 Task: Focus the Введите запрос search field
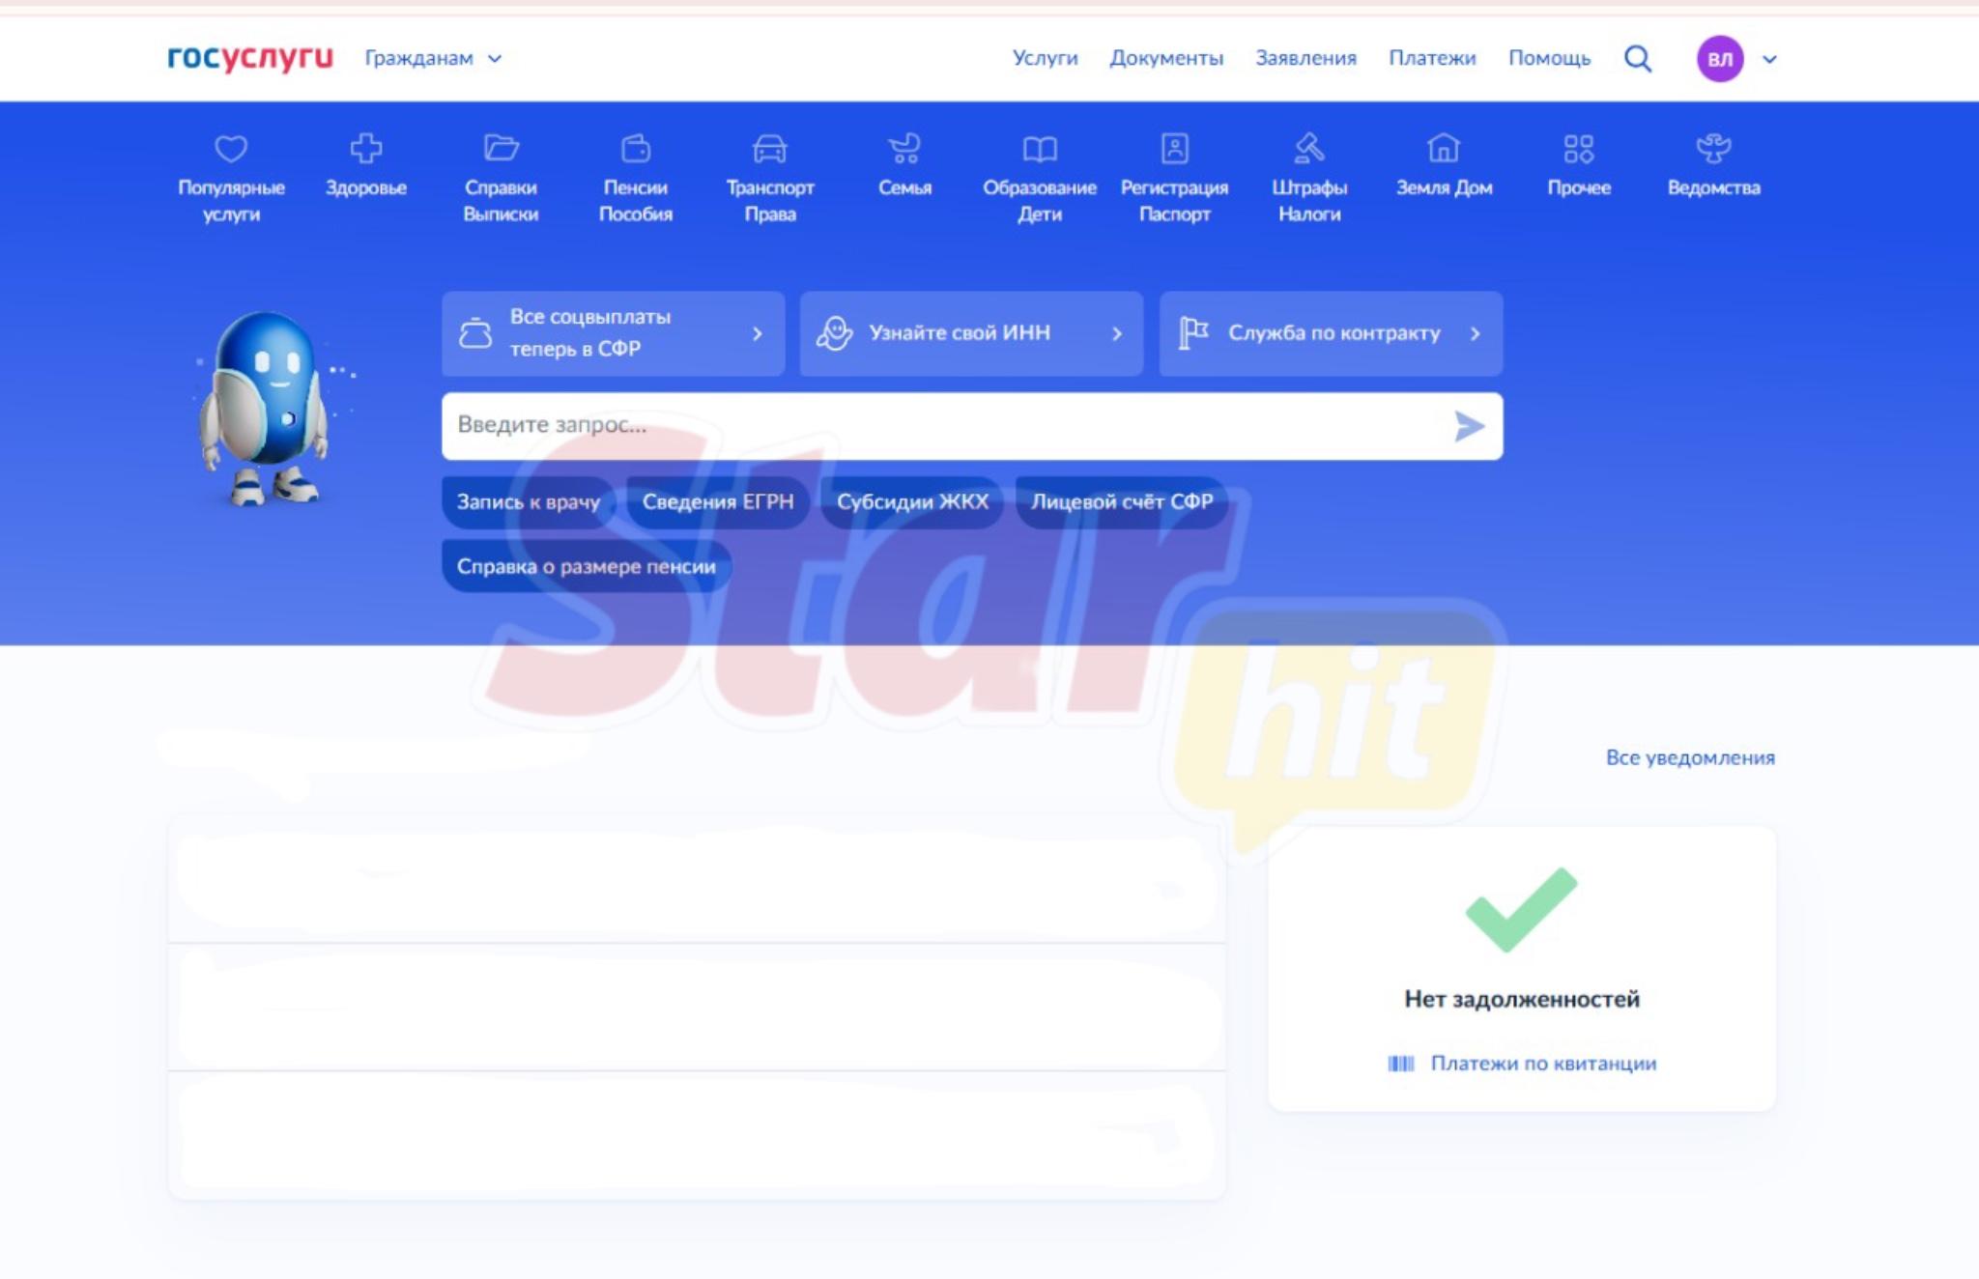point(972,426)
